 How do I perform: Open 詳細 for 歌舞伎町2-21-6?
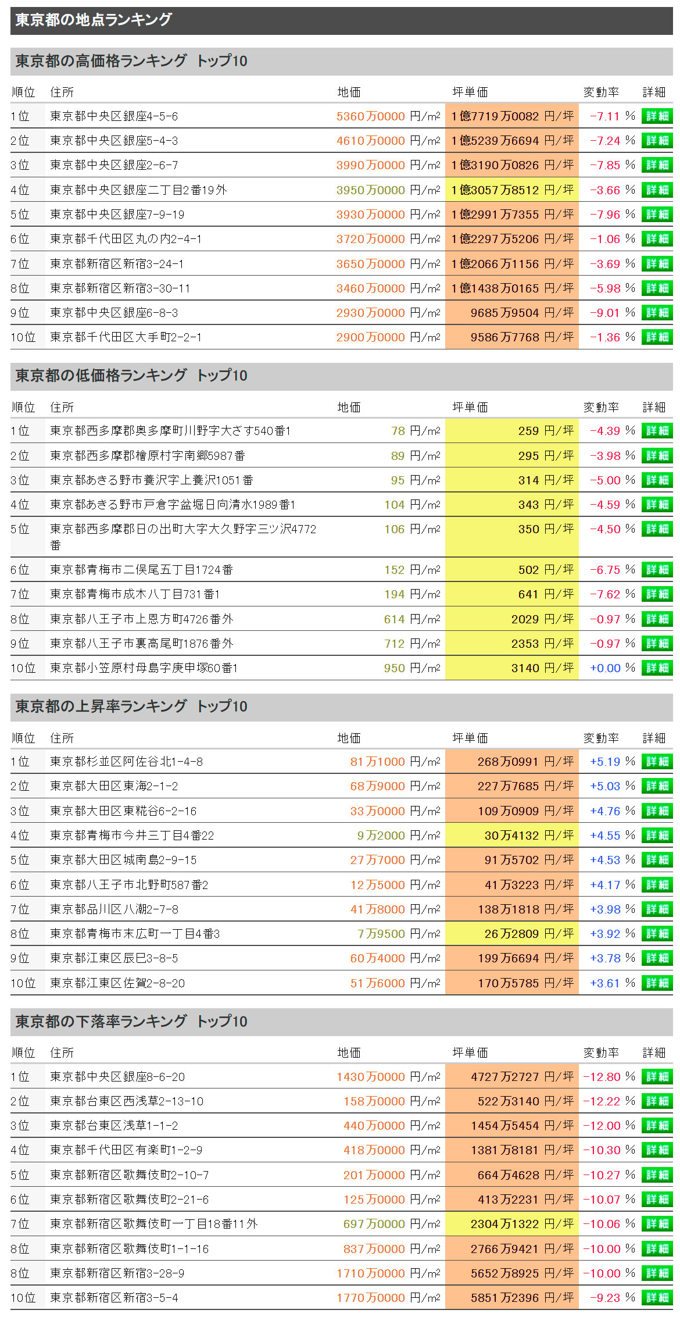pos(657,1200)
